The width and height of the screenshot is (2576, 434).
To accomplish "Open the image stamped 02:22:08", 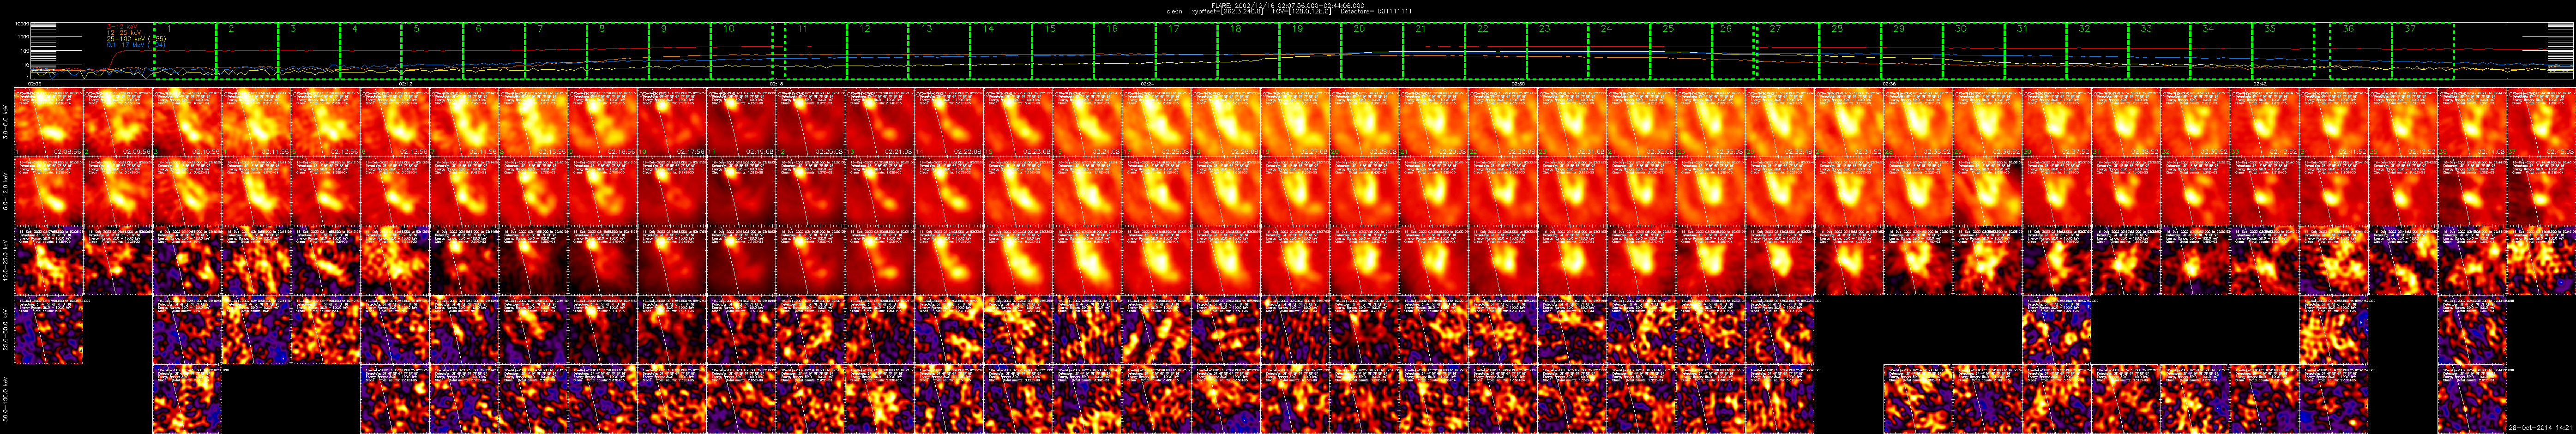I will (x=950, y=123).
